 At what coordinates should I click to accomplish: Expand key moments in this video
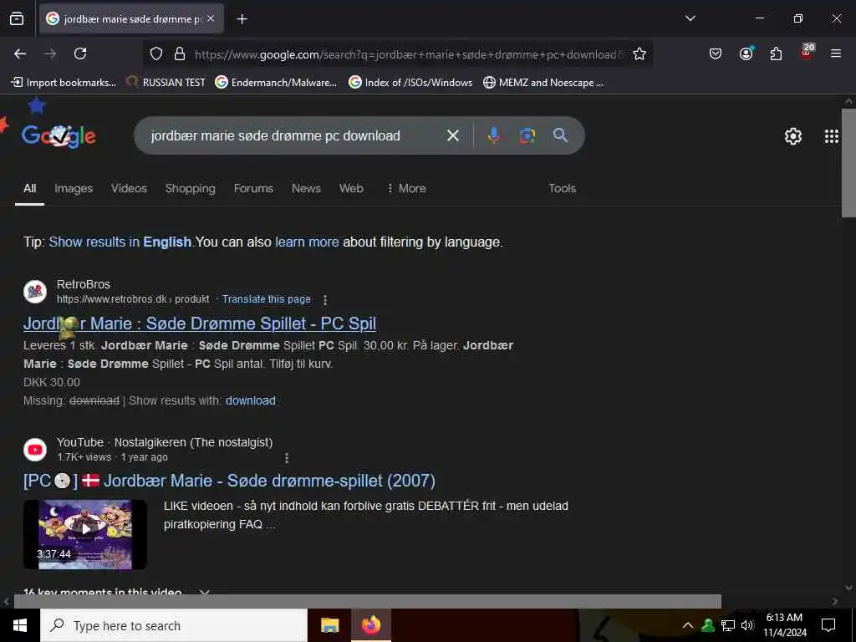pos(205,592)
